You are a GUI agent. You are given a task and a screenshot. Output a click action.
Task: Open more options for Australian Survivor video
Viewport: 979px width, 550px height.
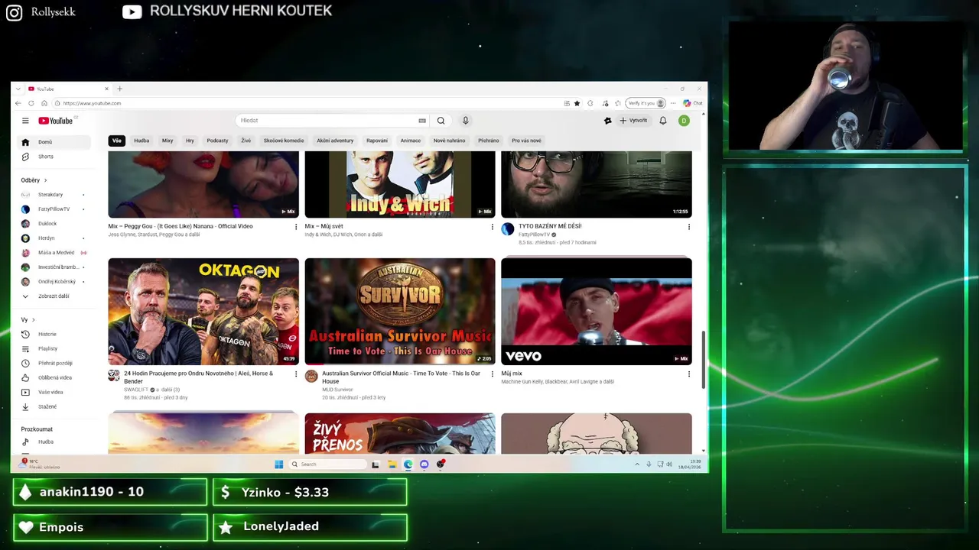click(492, 374)
